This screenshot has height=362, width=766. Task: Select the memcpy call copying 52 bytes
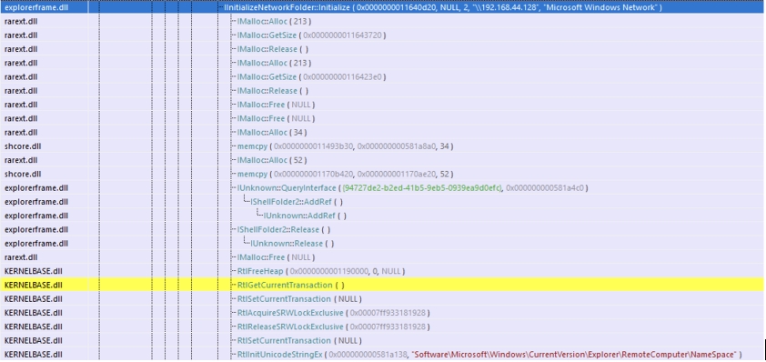pyautogui.click(x=345, y=174)
